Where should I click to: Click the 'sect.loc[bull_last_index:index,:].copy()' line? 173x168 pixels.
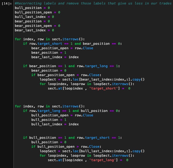point(92,151)
